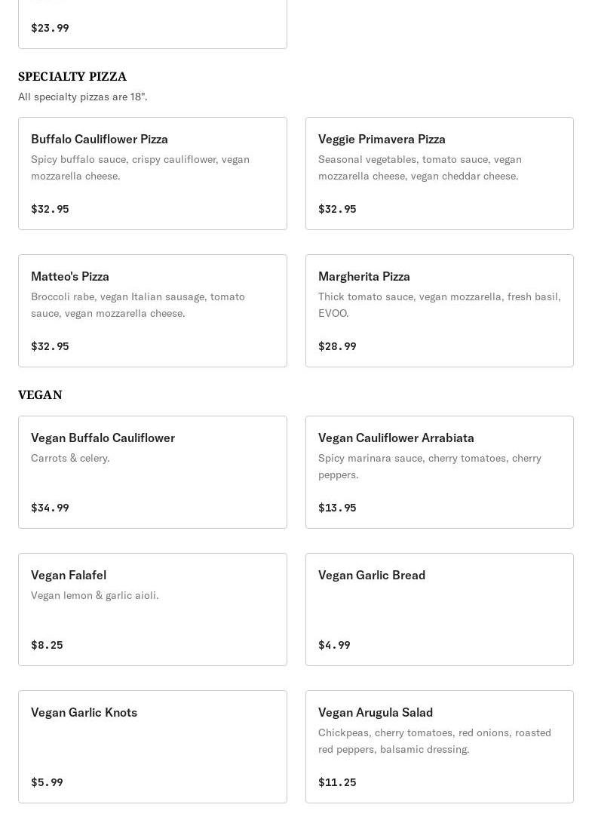Choose Matteo's Pizza menu item

[152, 310]
